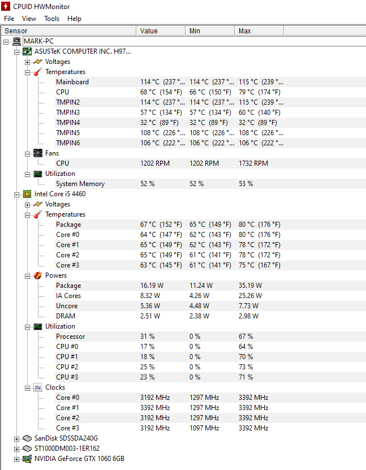Screen dimensions: 366x470
Task: Click the Fans icon under ASUSTeK
Action: (37, 153)
